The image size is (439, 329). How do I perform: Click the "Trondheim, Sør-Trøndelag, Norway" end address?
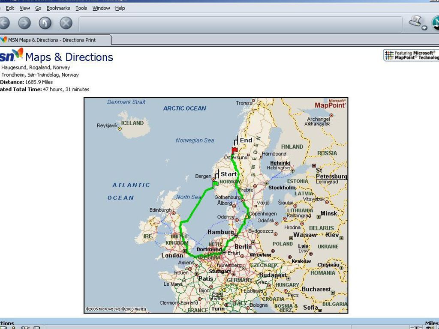click(x=40, y=75)
